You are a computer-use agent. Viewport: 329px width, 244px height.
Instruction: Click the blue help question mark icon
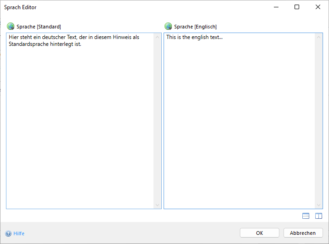tap(8, 233)
